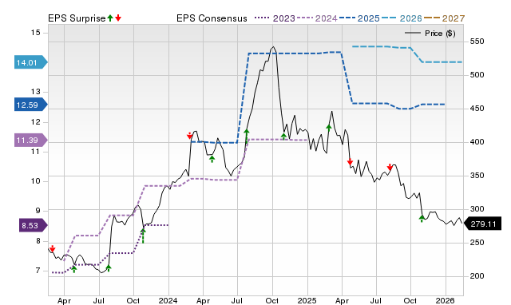Click the 350 label on the price axis

coord(477,176)
